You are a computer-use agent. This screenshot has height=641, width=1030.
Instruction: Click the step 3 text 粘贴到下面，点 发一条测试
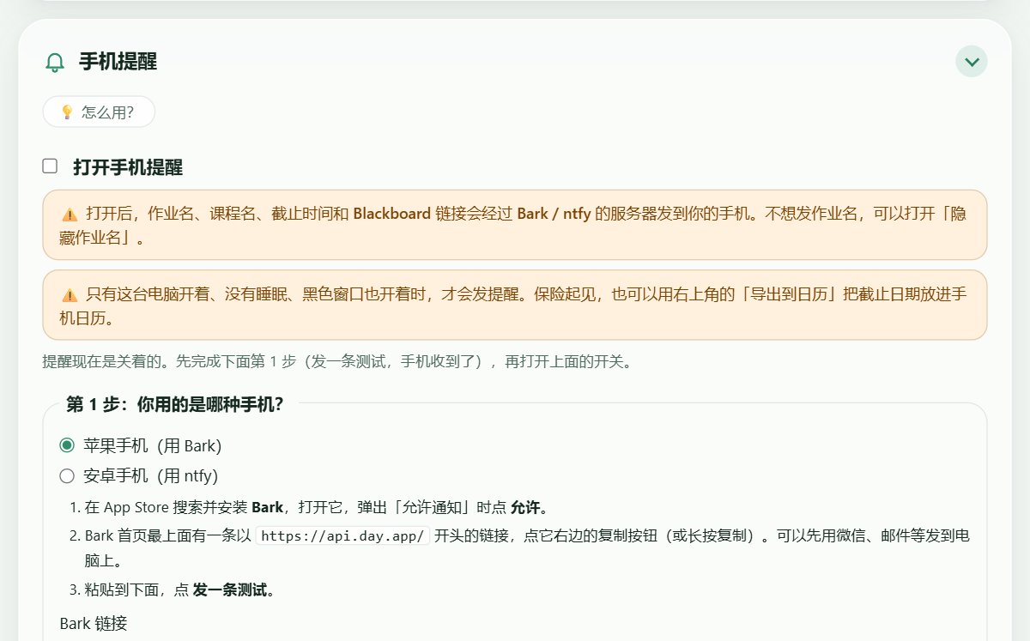coord(179,590)
